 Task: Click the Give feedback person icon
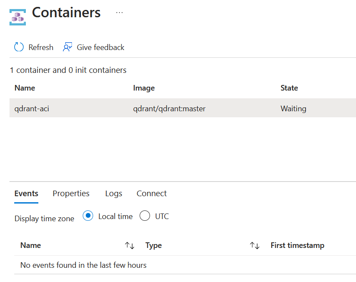(x=67, y=47)
